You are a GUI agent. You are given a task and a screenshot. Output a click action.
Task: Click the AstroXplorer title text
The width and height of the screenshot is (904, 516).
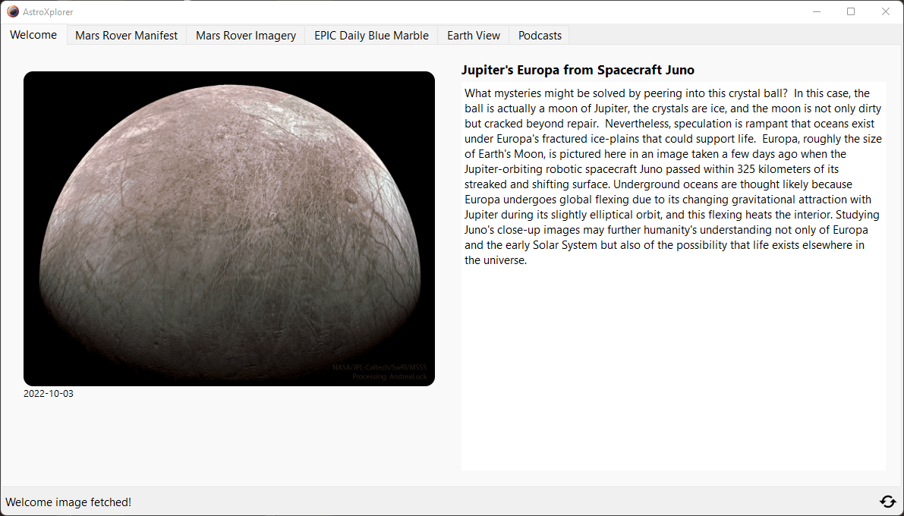[49, 12]
